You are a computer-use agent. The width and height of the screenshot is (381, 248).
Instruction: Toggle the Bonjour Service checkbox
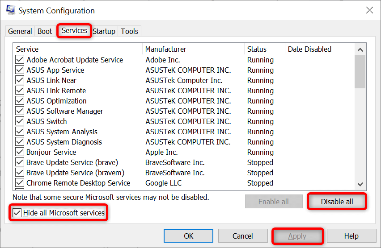coord(20,152)
